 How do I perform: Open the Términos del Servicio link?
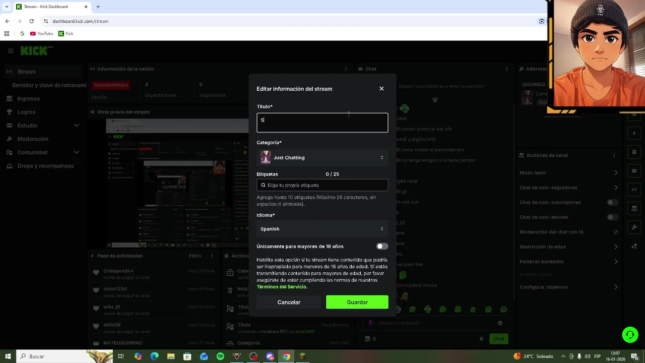282,287
